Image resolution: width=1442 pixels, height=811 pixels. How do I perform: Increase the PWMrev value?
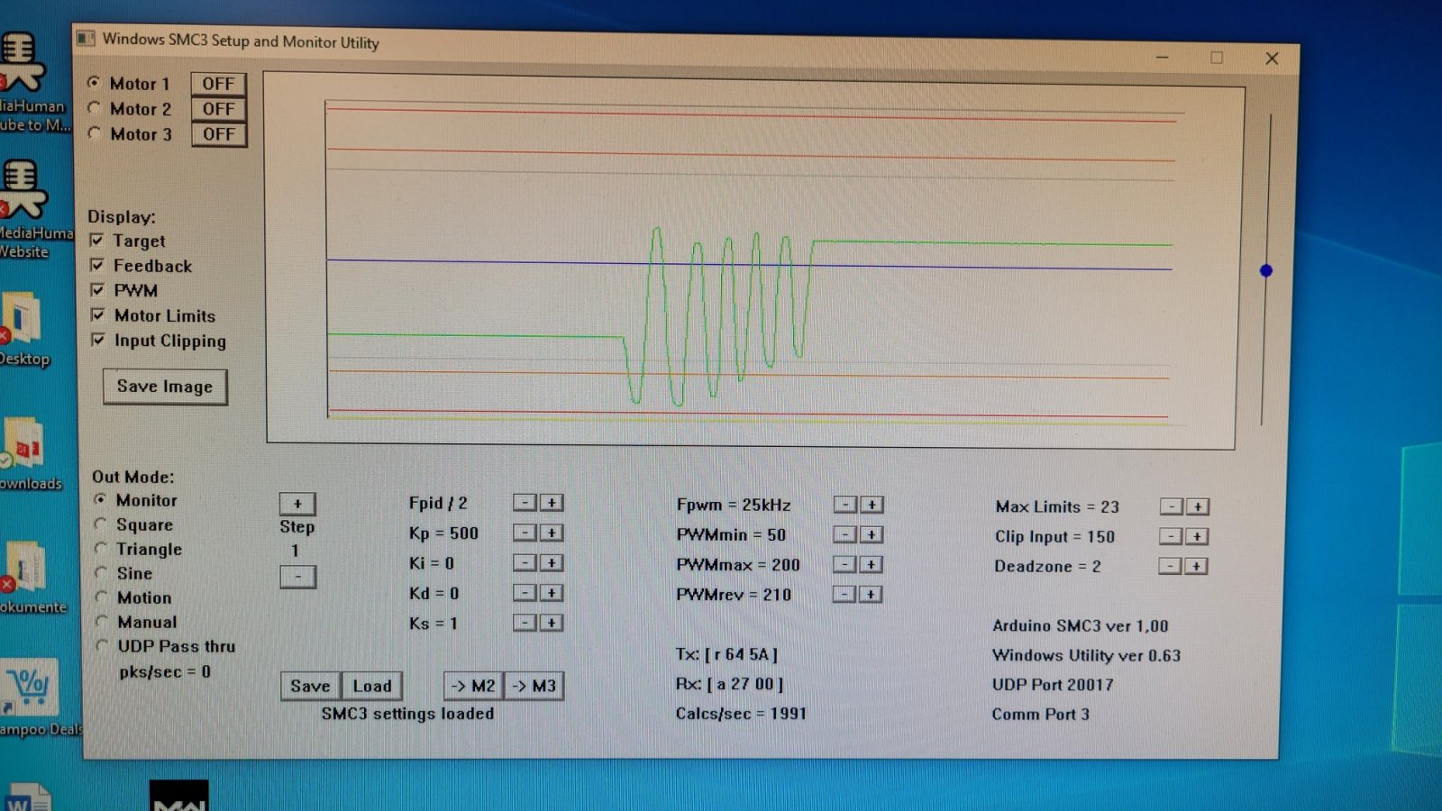(x=872, y=594)
